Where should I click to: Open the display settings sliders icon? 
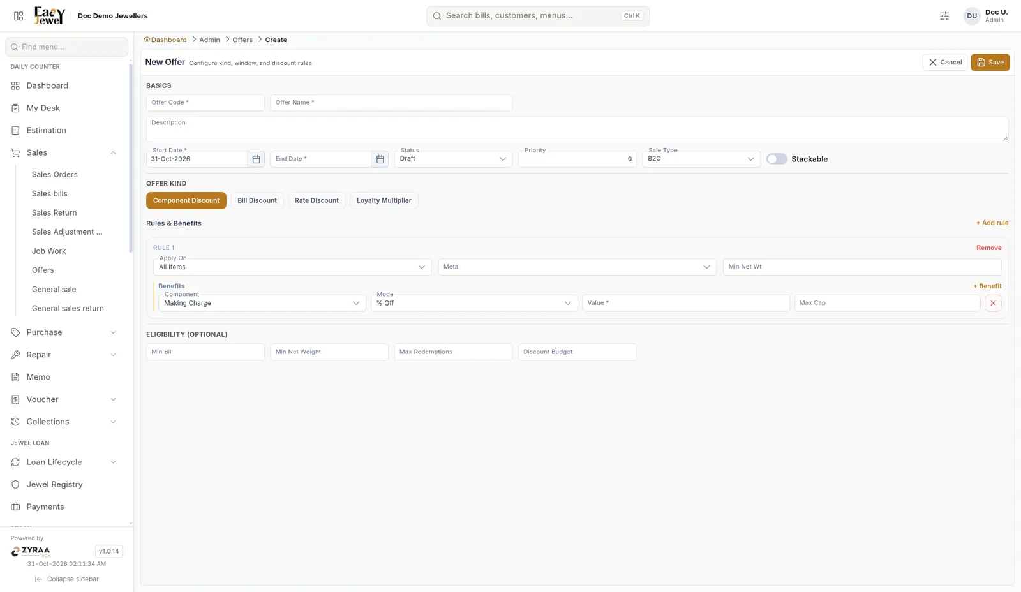944,16
